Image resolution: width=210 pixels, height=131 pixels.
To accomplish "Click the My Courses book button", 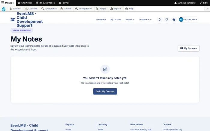I will click(x=188, y=48).
